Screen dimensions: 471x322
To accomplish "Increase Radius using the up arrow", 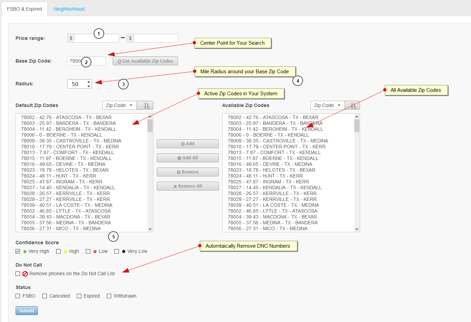I will point(89,82).
